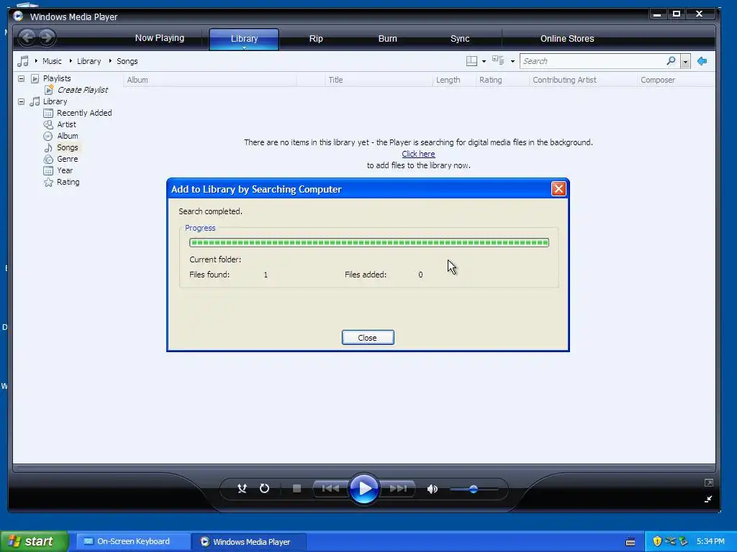737x552 pixels.
Task: Click the search magnifier icon
Action: tap(672, 60)
